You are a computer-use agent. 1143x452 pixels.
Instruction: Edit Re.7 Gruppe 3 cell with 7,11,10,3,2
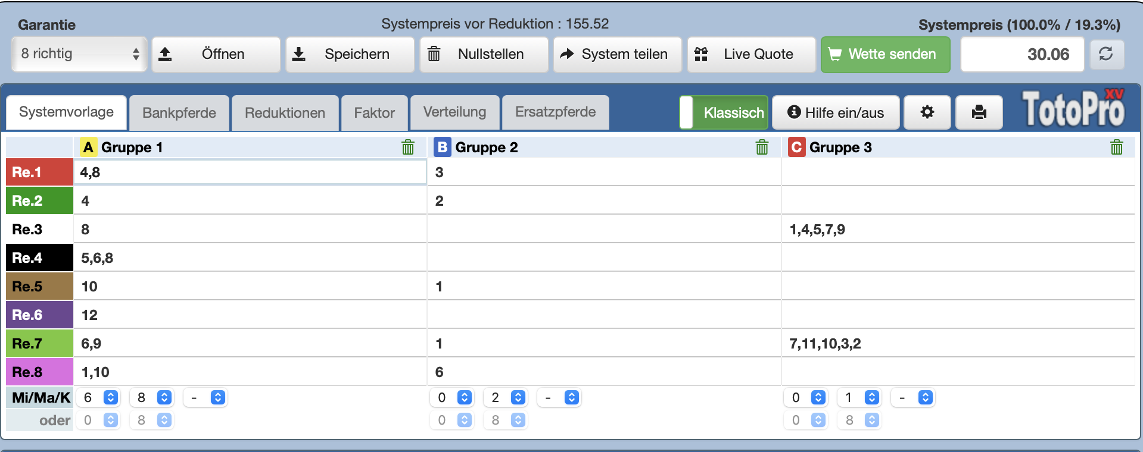click(x=958, y=343)
